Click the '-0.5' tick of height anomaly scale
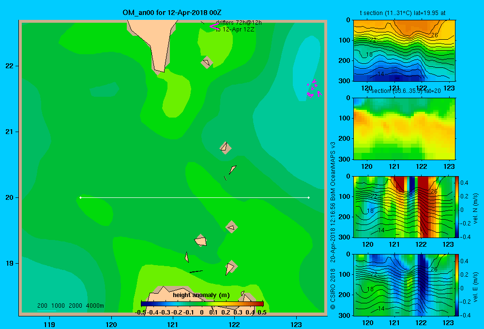The height and width of the screenshot is (329, 484). pos(140,313)
